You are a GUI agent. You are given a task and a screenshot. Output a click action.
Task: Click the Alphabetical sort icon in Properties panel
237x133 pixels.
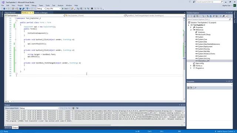pos(191,88)
